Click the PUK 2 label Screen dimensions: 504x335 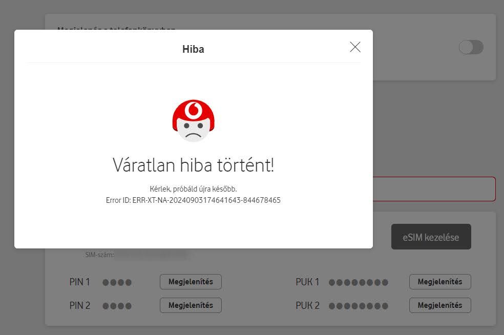308,305
